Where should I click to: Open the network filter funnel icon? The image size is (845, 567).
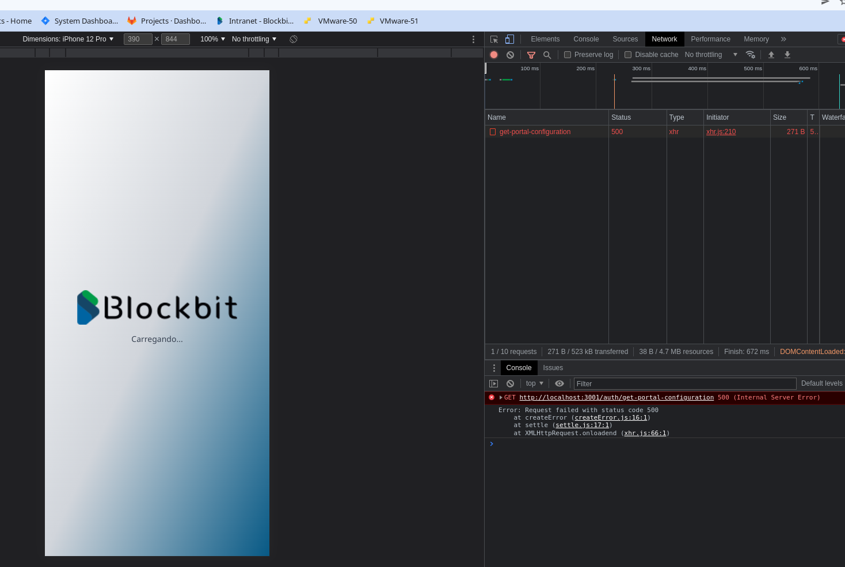pyautogui.click(x=531, y=55)
